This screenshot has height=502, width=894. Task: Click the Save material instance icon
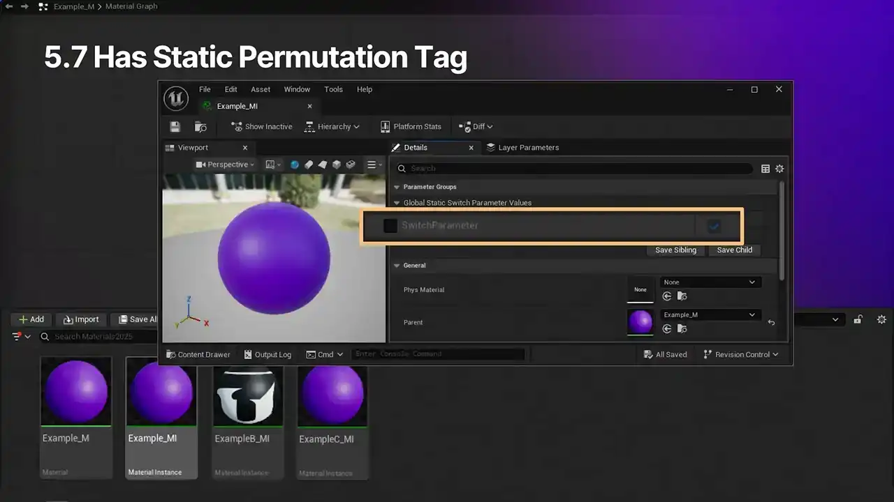pyautogui.click(x=175, y=127)
